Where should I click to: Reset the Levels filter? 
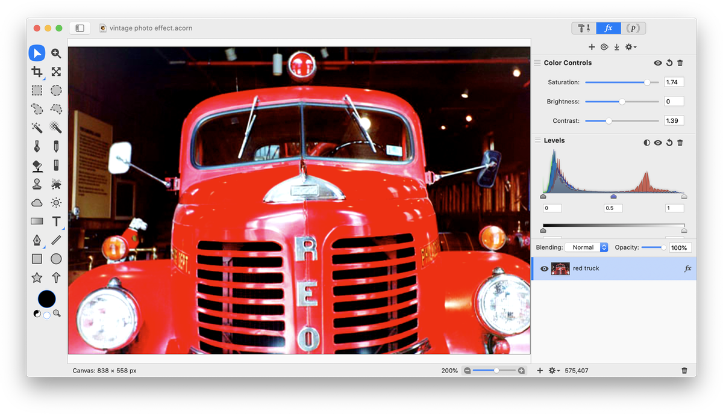click(669, 143)
